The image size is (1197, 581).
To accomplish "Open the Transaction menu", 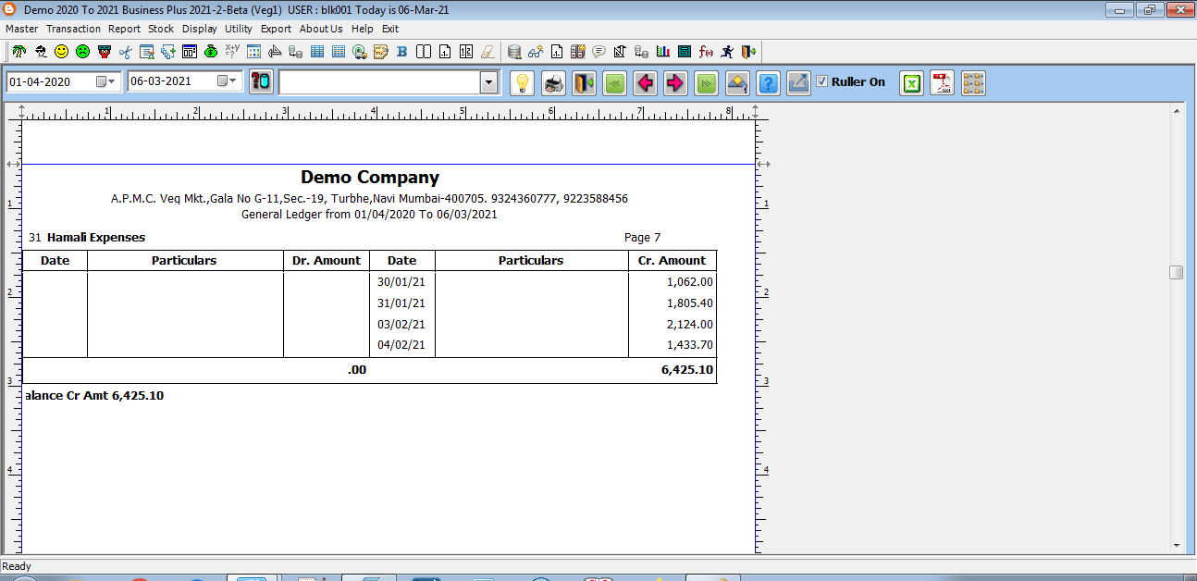I will click(73, 29).
